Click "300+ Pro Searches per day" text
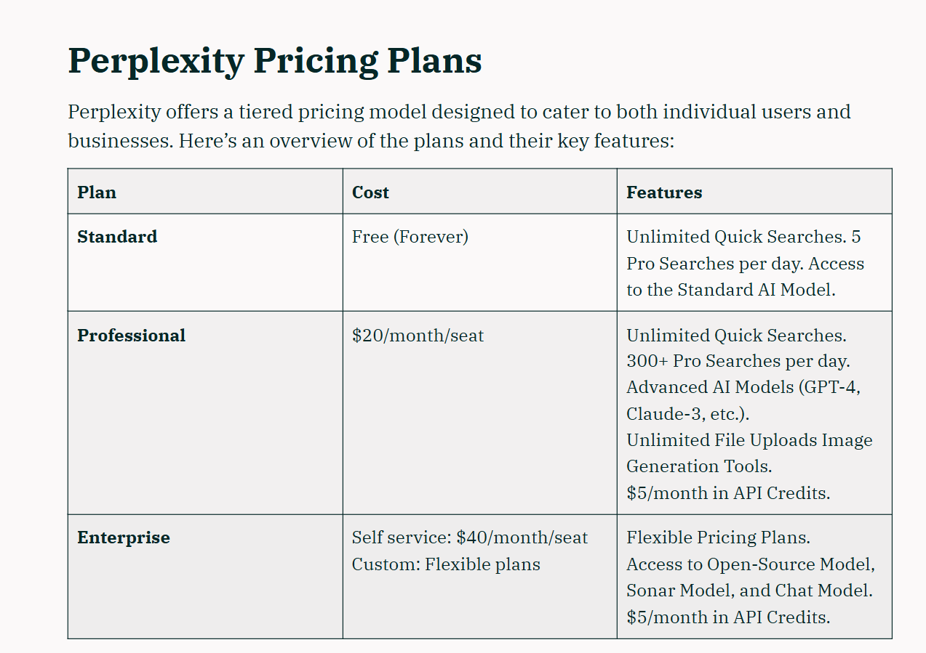This screenshot has height=653, width=926. 738,361
